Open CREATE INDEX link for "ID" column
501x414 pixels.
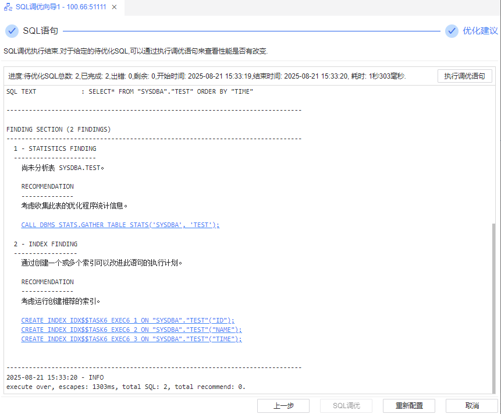click(x=127, y=320)
